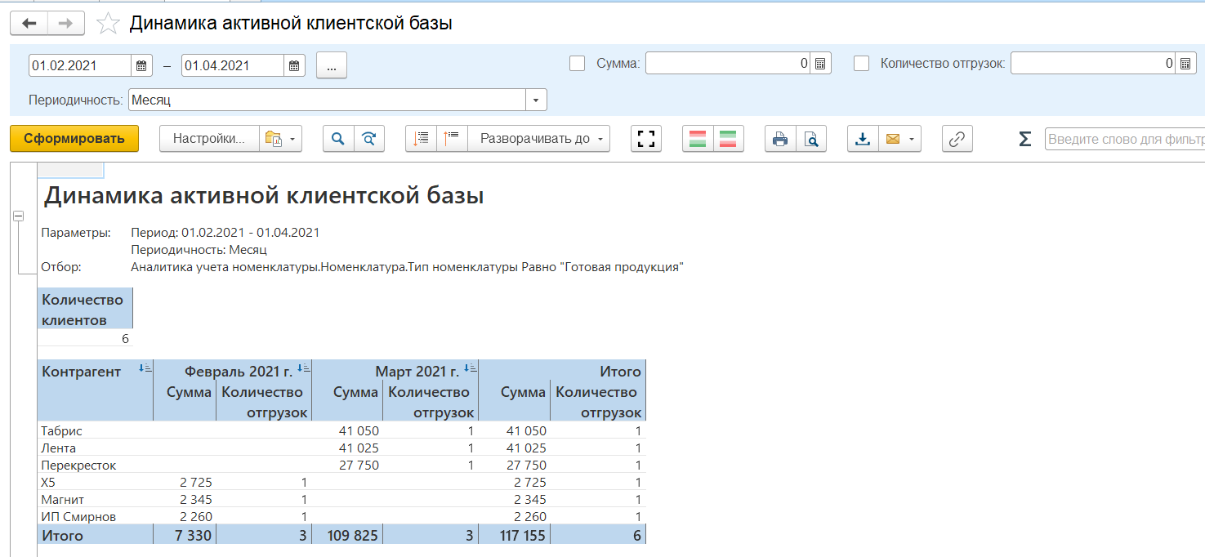Collapse report header group minus toggle
Screen dimensions: 1205x557
[x=17, y=216]
